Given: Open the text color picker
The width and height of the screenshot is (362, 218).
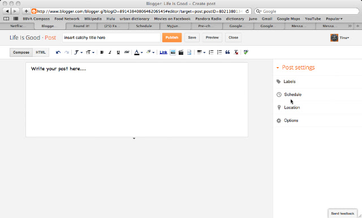Looking at the screenshot, I should [x=139, y=53].
